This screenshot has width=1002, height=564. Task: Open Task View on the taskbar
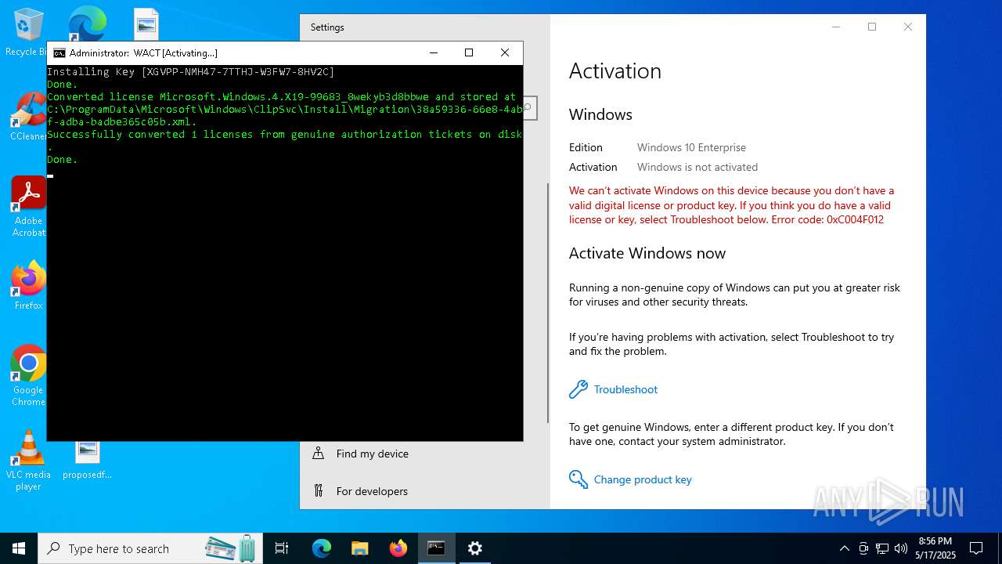tap(282, 548)
